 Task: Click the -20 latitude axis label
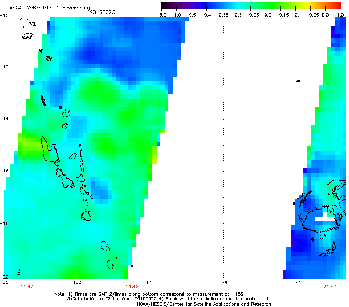tap(4, 277)
